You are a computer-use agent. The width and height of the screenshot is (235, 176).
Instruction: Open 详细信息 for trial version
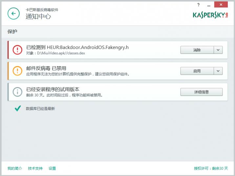click(202, 92)
